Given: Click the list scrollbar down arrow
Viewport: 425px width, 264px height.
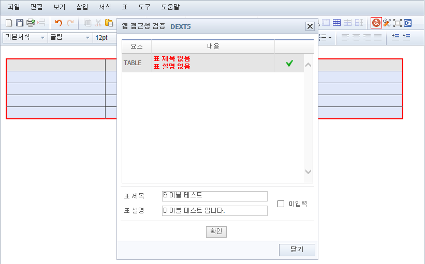Looking at the screenshot, I should click(x=308, y=172).
